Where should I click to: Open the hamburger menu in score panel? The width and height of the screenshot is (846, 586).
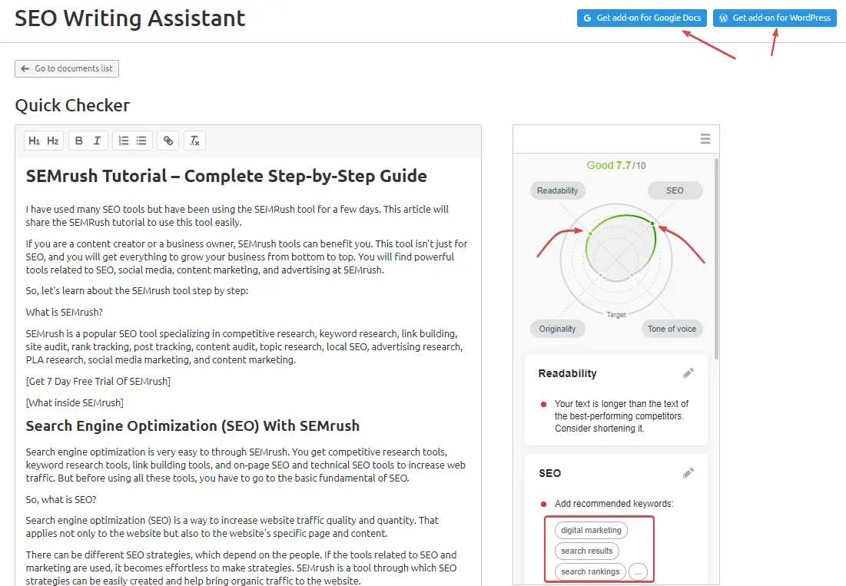coord(705,138)
